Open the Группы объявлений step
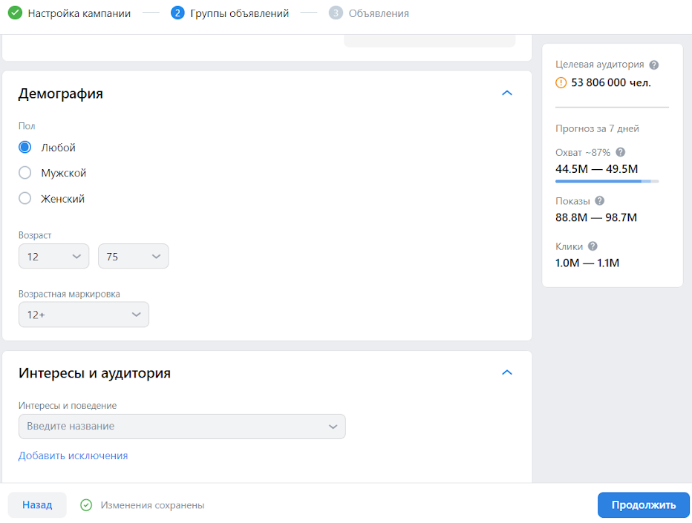 pyautogui.click(x=240, y=13)
